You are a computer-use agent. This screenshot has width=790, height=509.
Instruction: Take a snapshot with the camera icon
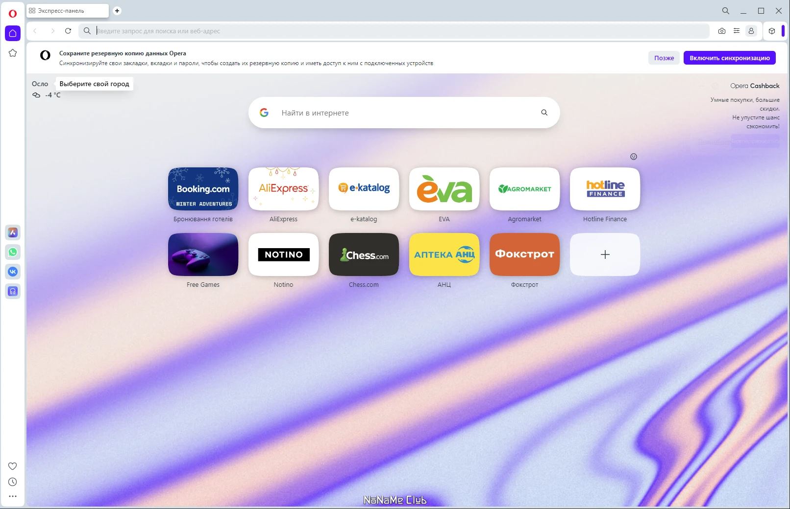coord(722,31)
